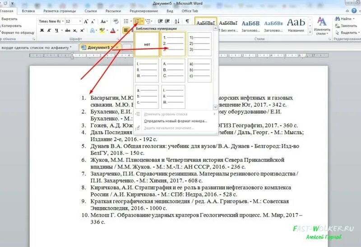The height and width of the screenshot is (247, 361).
Task: Click the multilevel list icon
Action: [x=148, y=21]
